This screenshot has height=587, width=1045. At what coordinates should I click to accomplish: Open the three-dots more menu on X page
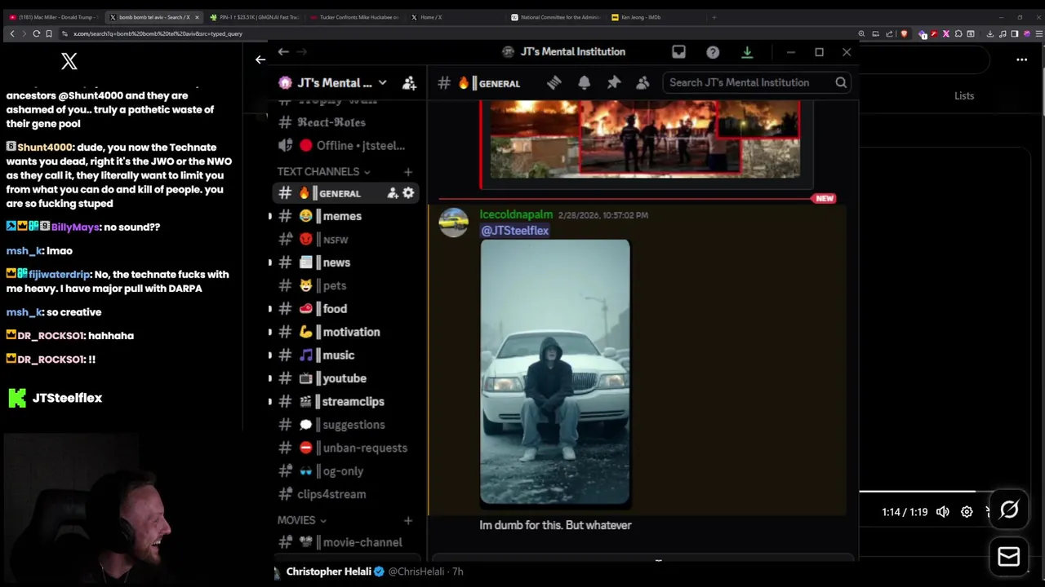[x=1021, y=60]
